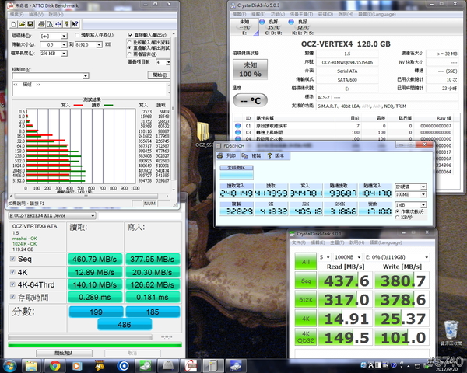
Task: Click the Chrome icon in taskbar
Action: [x=56, y=365]
